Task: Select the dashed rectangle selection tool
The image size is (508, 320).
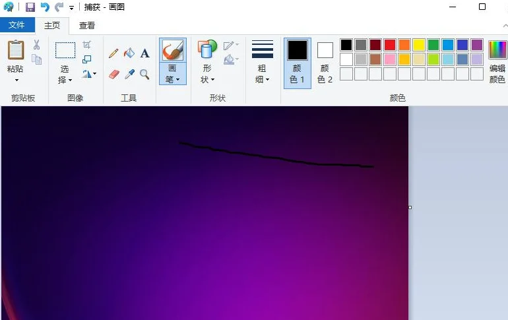Action: tap(65, 50)
